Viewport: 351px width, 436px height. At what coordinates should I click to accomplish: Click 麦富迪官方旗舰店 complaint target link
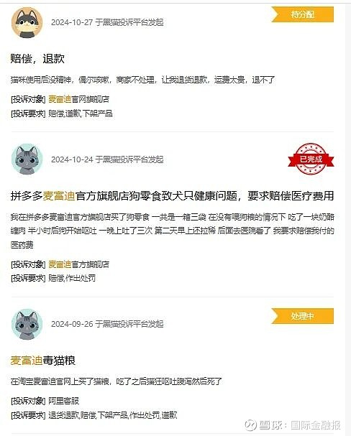pyautogui.click(x=79, y=264)
